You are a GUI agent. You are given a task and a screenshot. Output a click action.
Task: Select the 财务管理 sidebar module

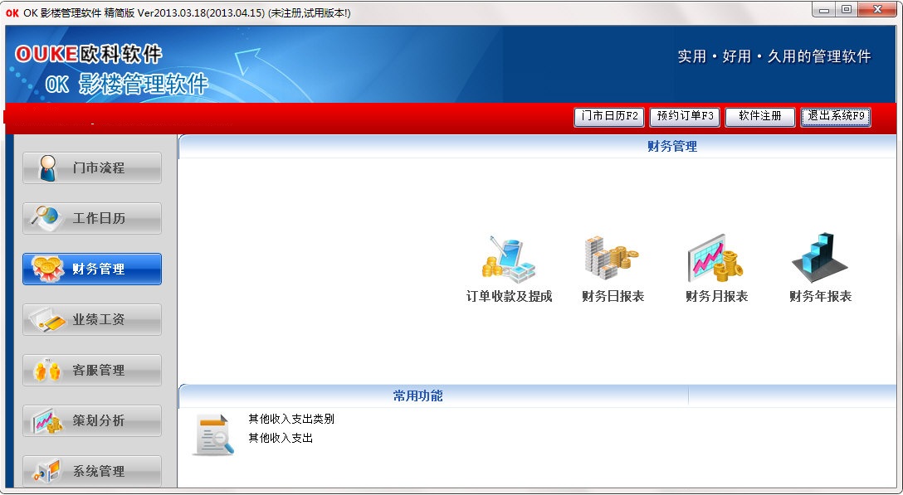click(91, 269)
